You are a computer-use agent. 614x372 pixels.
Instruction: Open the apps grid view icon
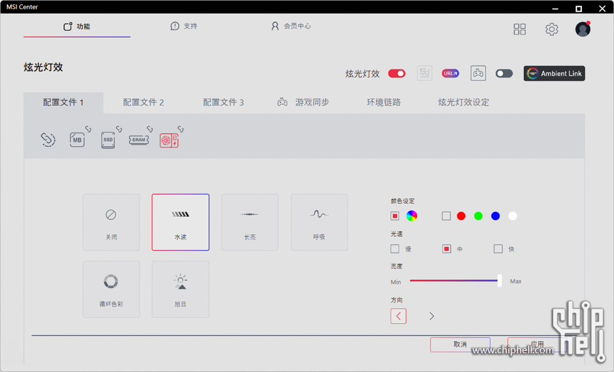point(519,29)
